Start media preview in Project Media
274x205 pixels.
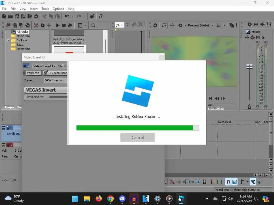coord(57,25)
